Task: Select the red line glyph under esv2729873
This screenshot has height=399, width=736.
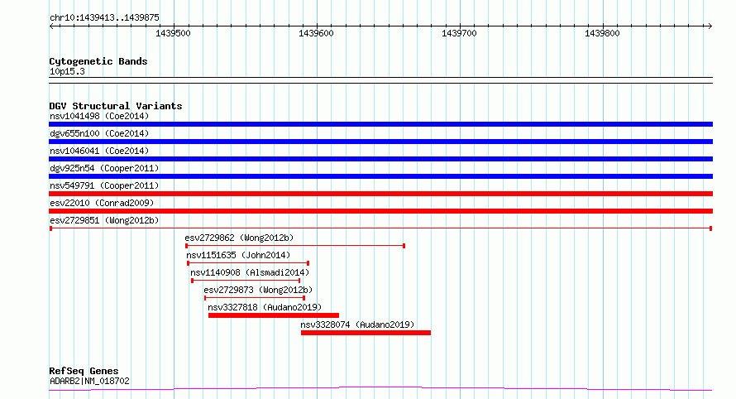Action: [x=255, y=298]
